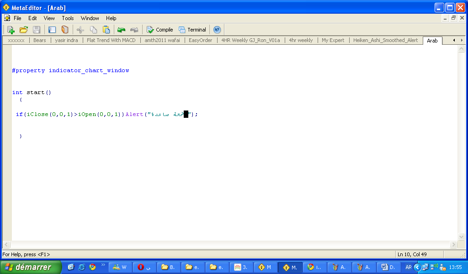Open a file with folder icon
The image size is (468, 274).
24,30
